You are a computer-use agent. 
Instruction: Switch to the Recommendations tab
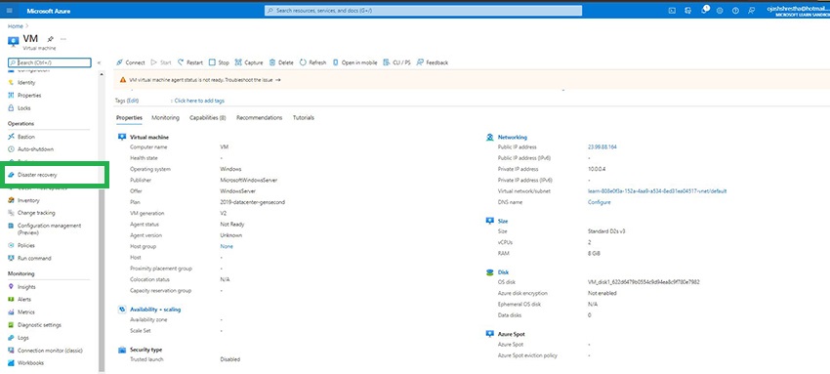259,117
